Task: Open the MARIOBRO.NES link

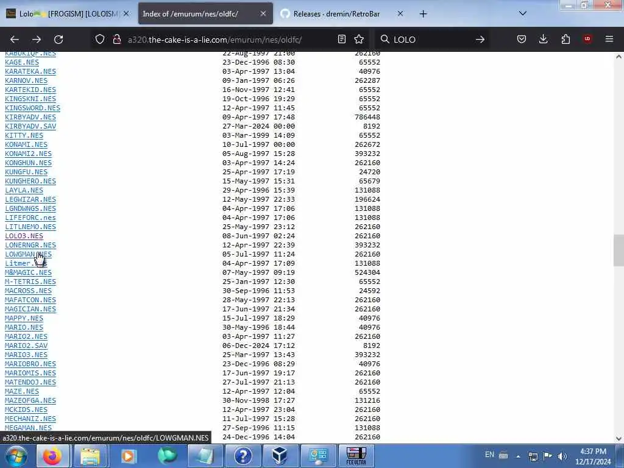Action: 30,364
